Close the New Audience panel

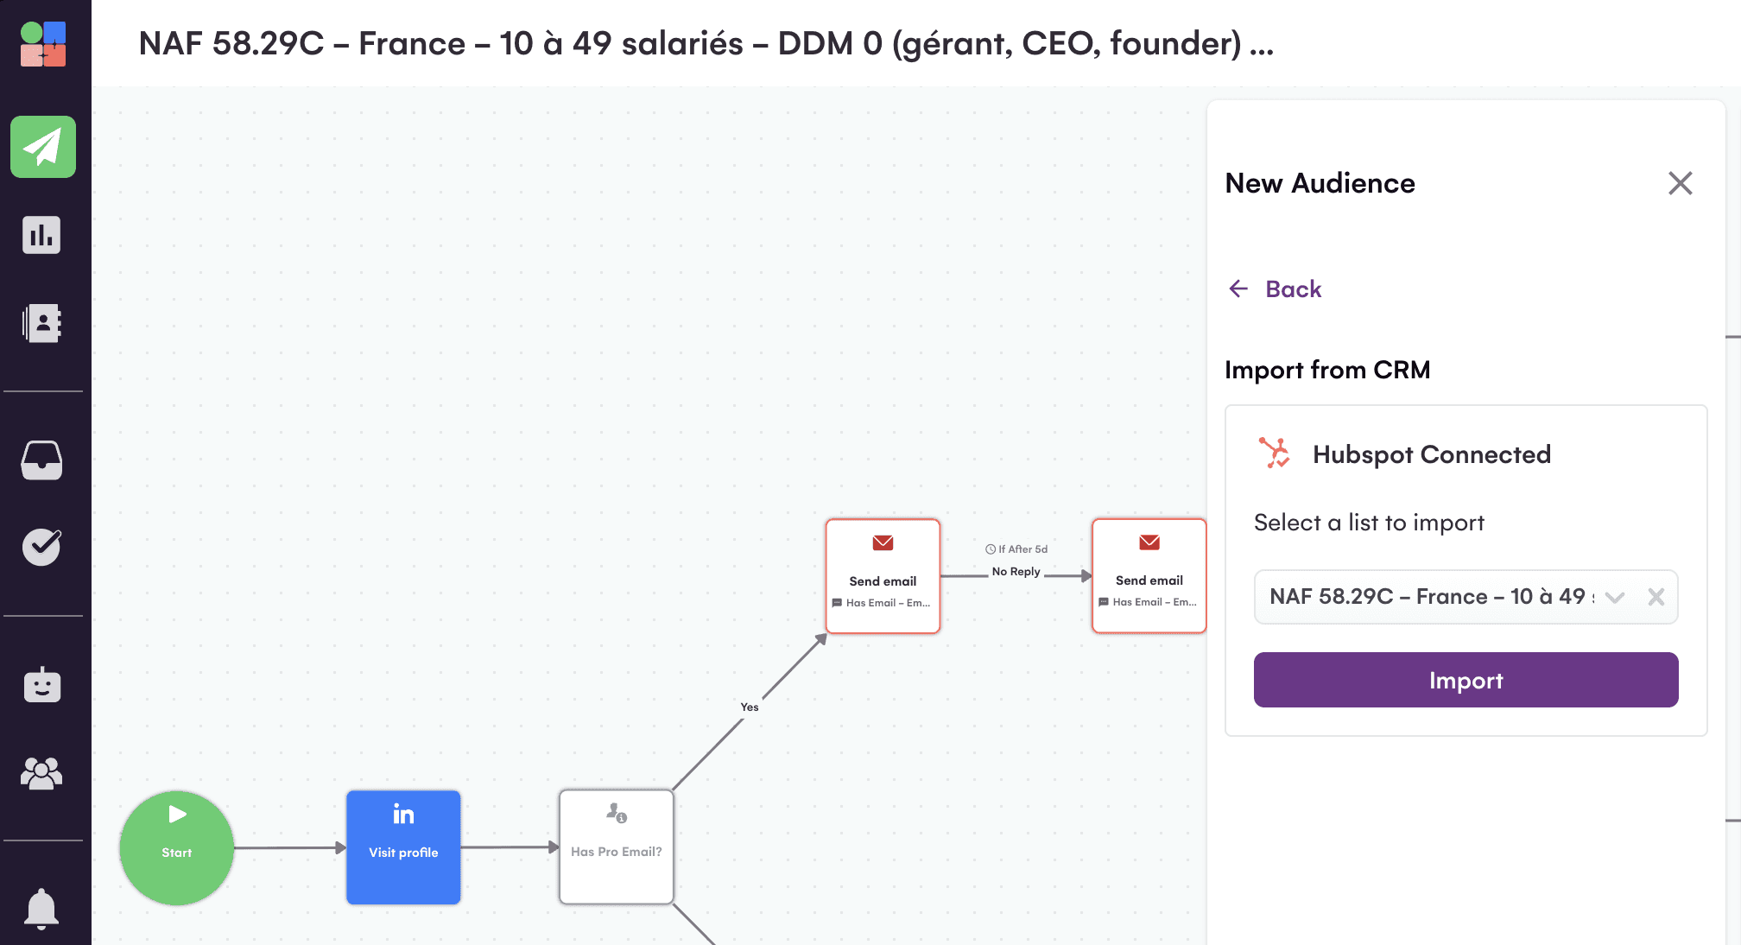(x=1681, y=183)
